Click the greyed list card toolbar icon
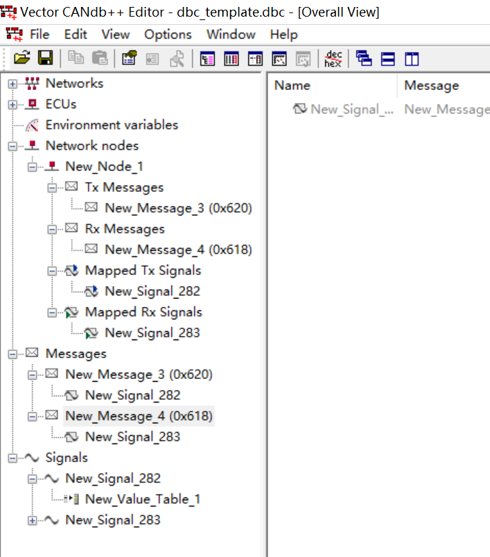The height and width of the screenshot is (557, 490). click(x=152, y=59)
